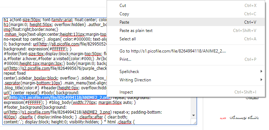Viewport: 269px width, 130px height.
Task: Choose Print... from the context menu
Action: (x=186, y=59)
